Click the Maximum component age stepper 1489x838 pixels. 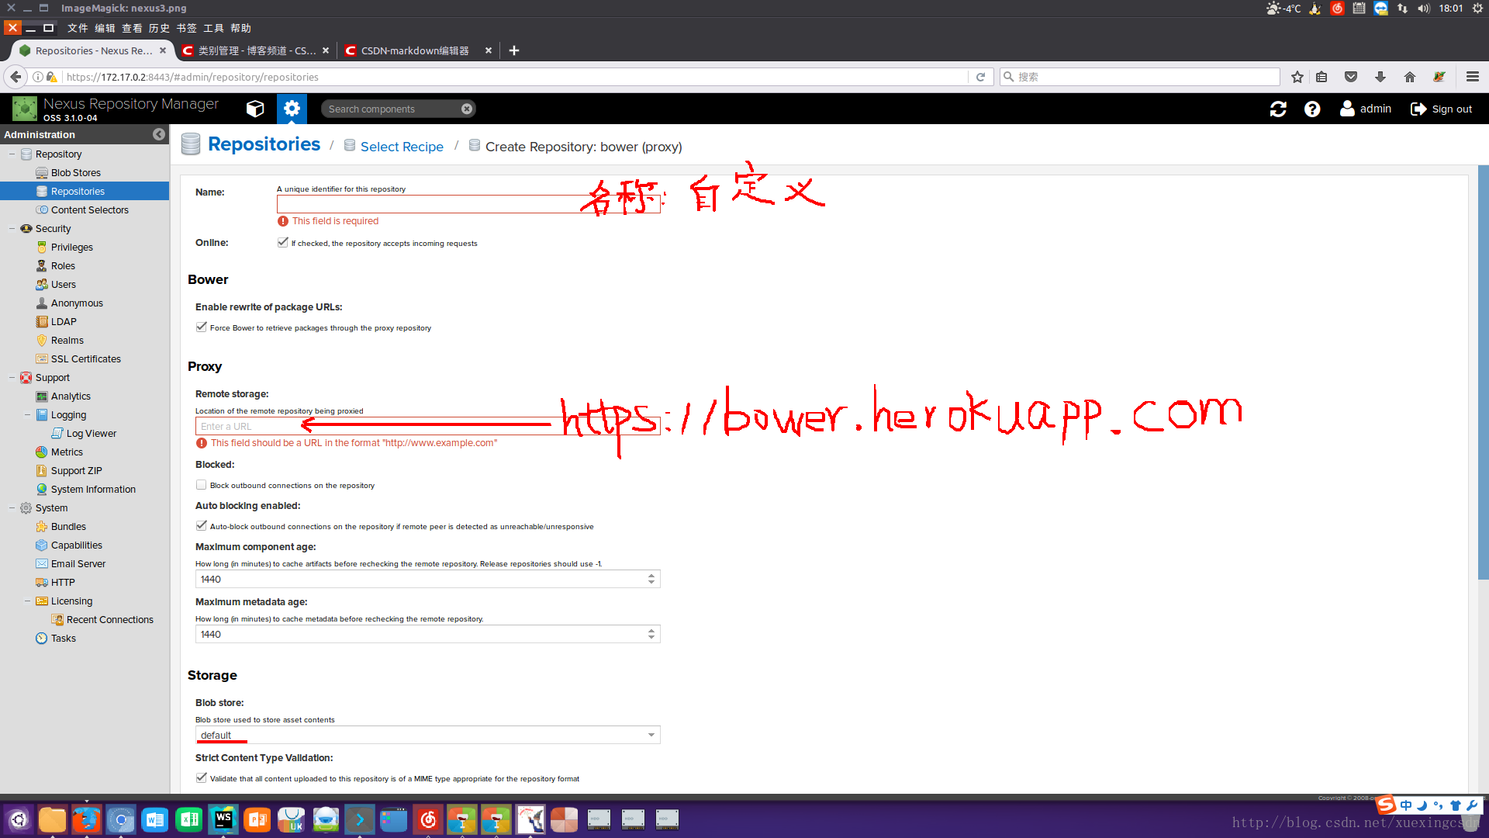pos(651,578)
